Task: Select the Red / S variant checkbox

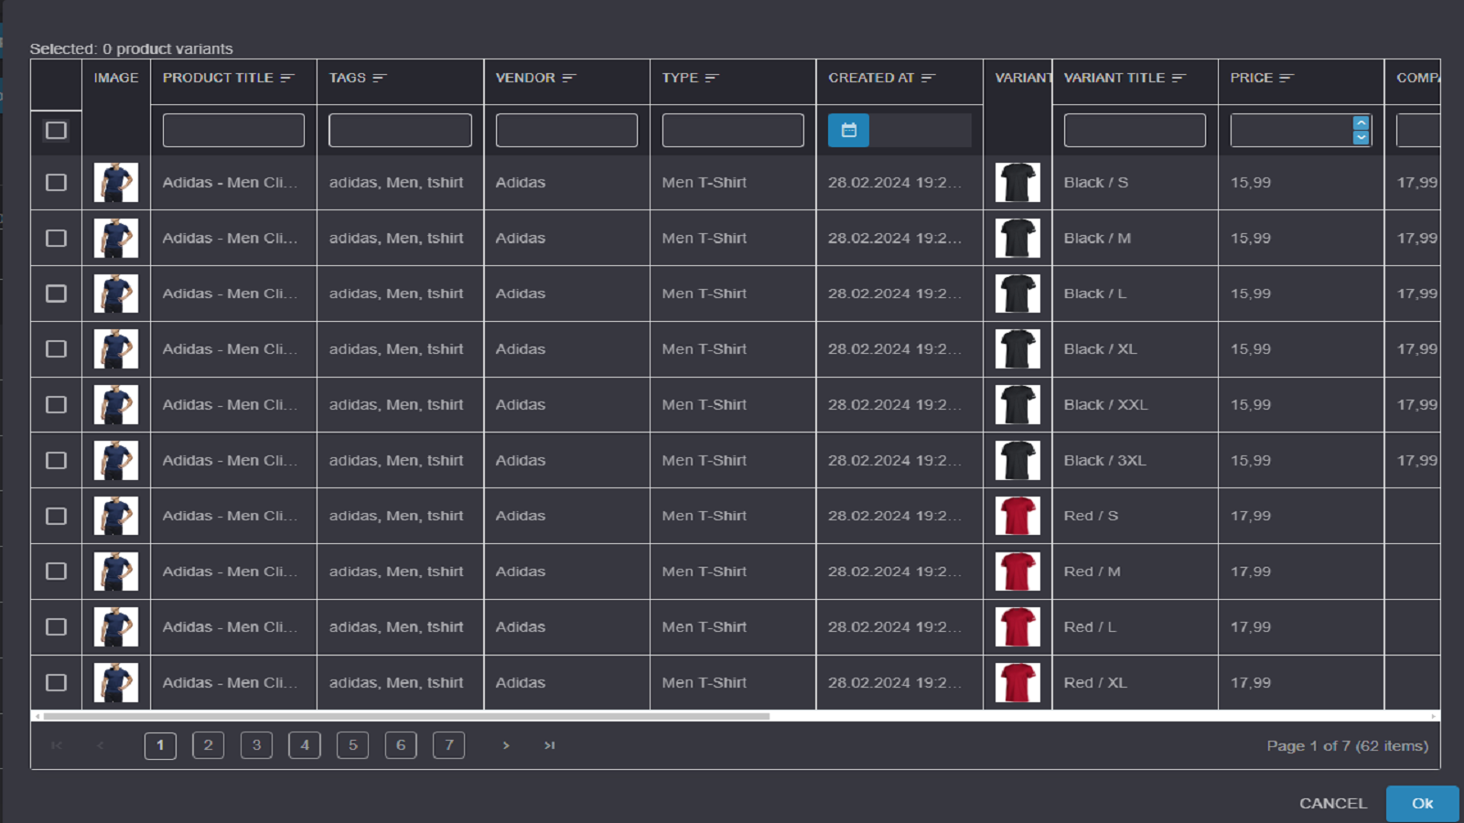Action: coord(56,516)
